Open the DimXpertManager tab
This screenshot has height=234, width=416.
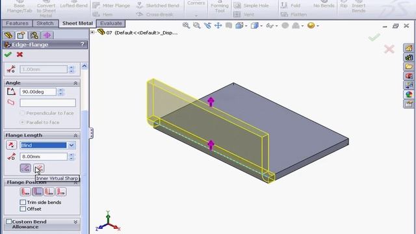click(47, 35)
